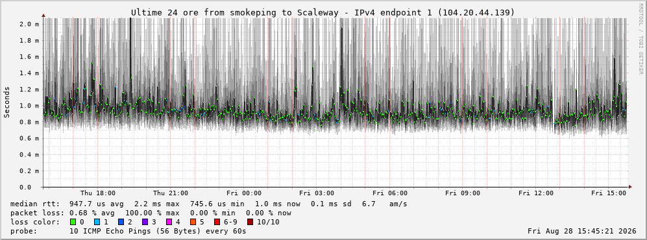Click the red 6-9 loss swatch

(216, 222)
